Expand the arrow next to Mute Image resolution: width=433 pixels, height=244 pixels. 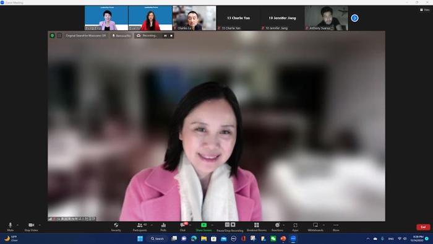(18, 225)
